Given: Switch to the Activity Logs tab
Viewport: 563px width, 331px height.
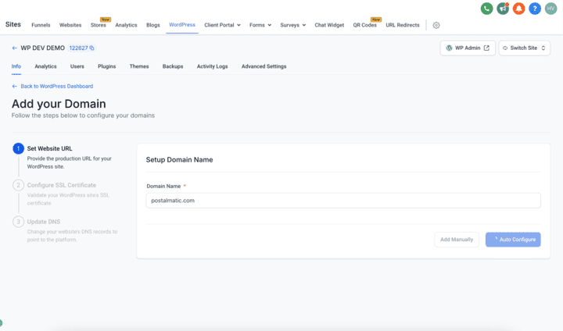Looking at the screenshot, I should click(x=212, y=66).
